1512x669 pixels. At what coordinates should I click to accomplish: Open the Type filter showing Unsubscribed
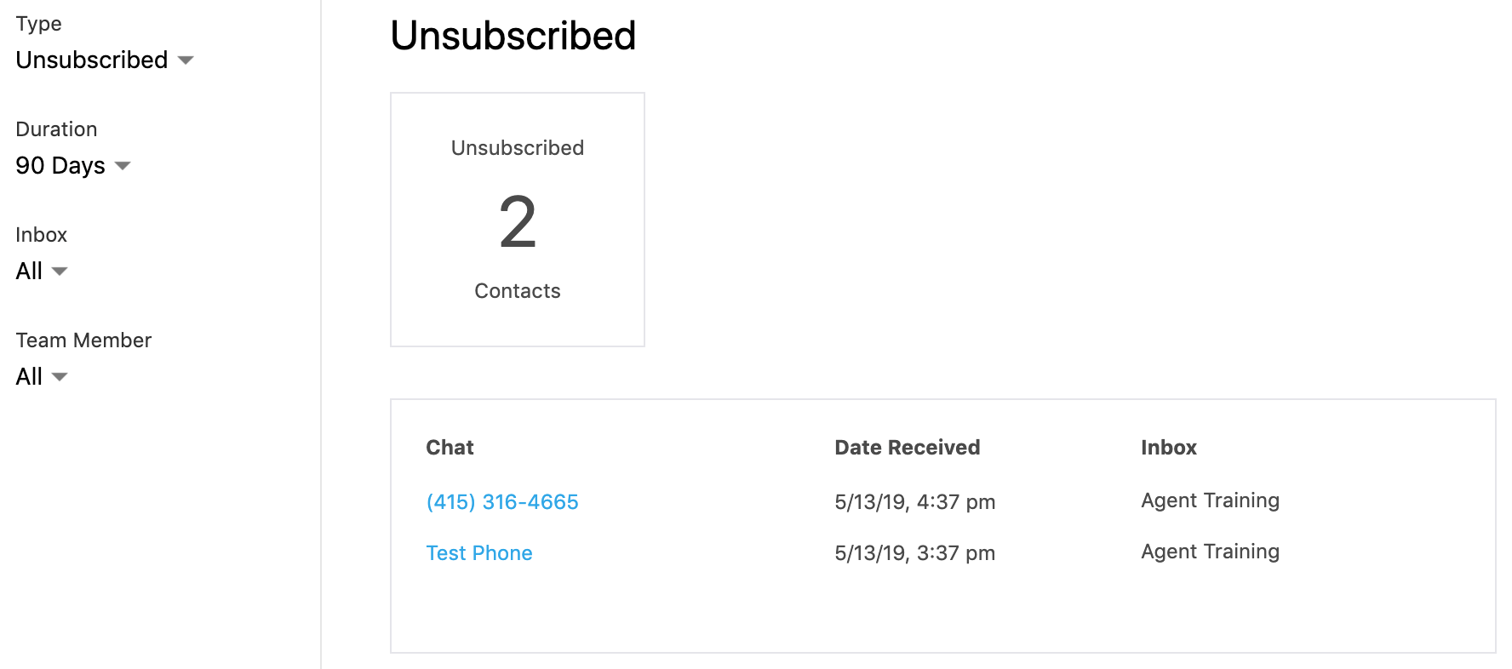[92, 60]
